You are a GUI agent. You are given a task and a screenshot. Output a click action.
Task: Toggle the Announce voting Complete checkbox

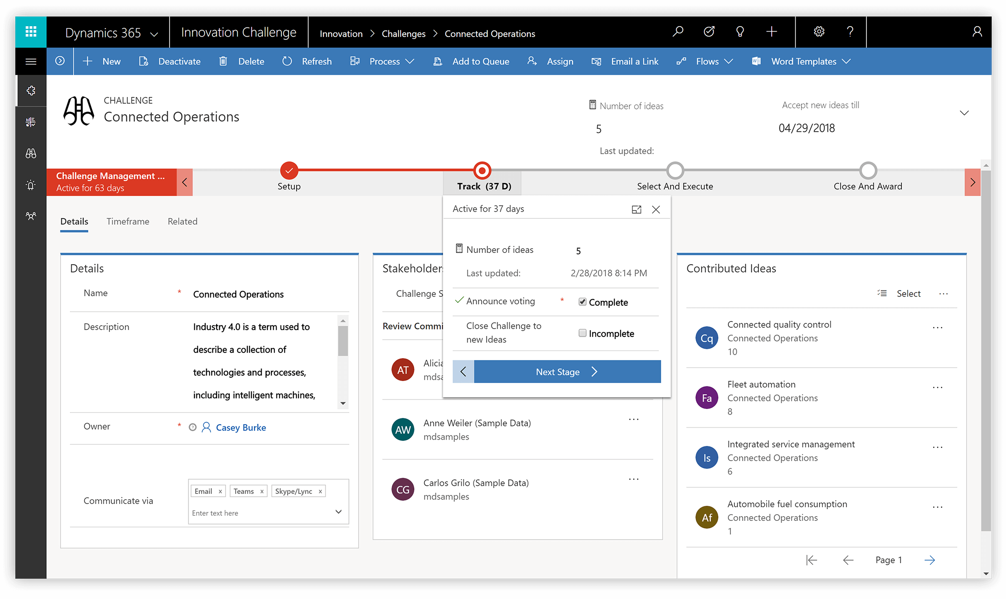coord(581,302)
